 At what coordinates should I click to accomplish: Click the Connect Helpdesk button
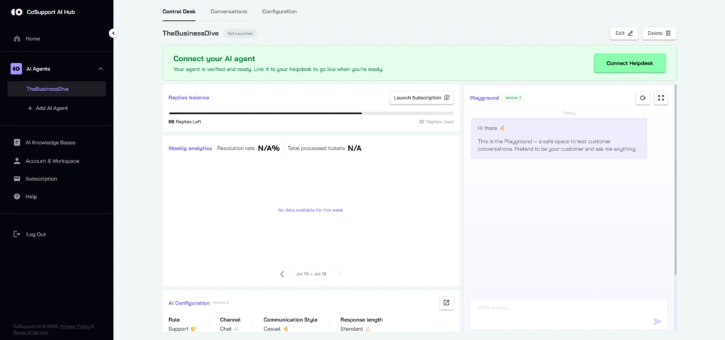point(630,63)
